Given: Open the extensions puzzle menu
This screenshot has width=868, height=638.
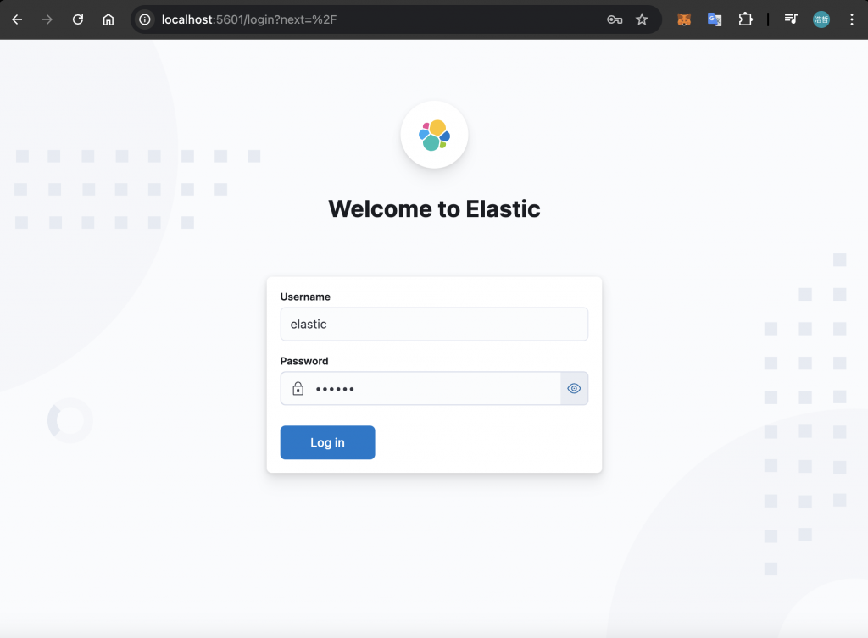Looking at the screenshot, I should coord(746,19).
